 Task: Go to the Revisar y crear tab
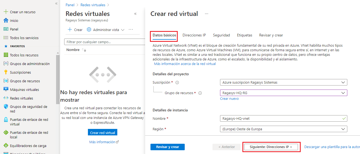tap(271, 35)
